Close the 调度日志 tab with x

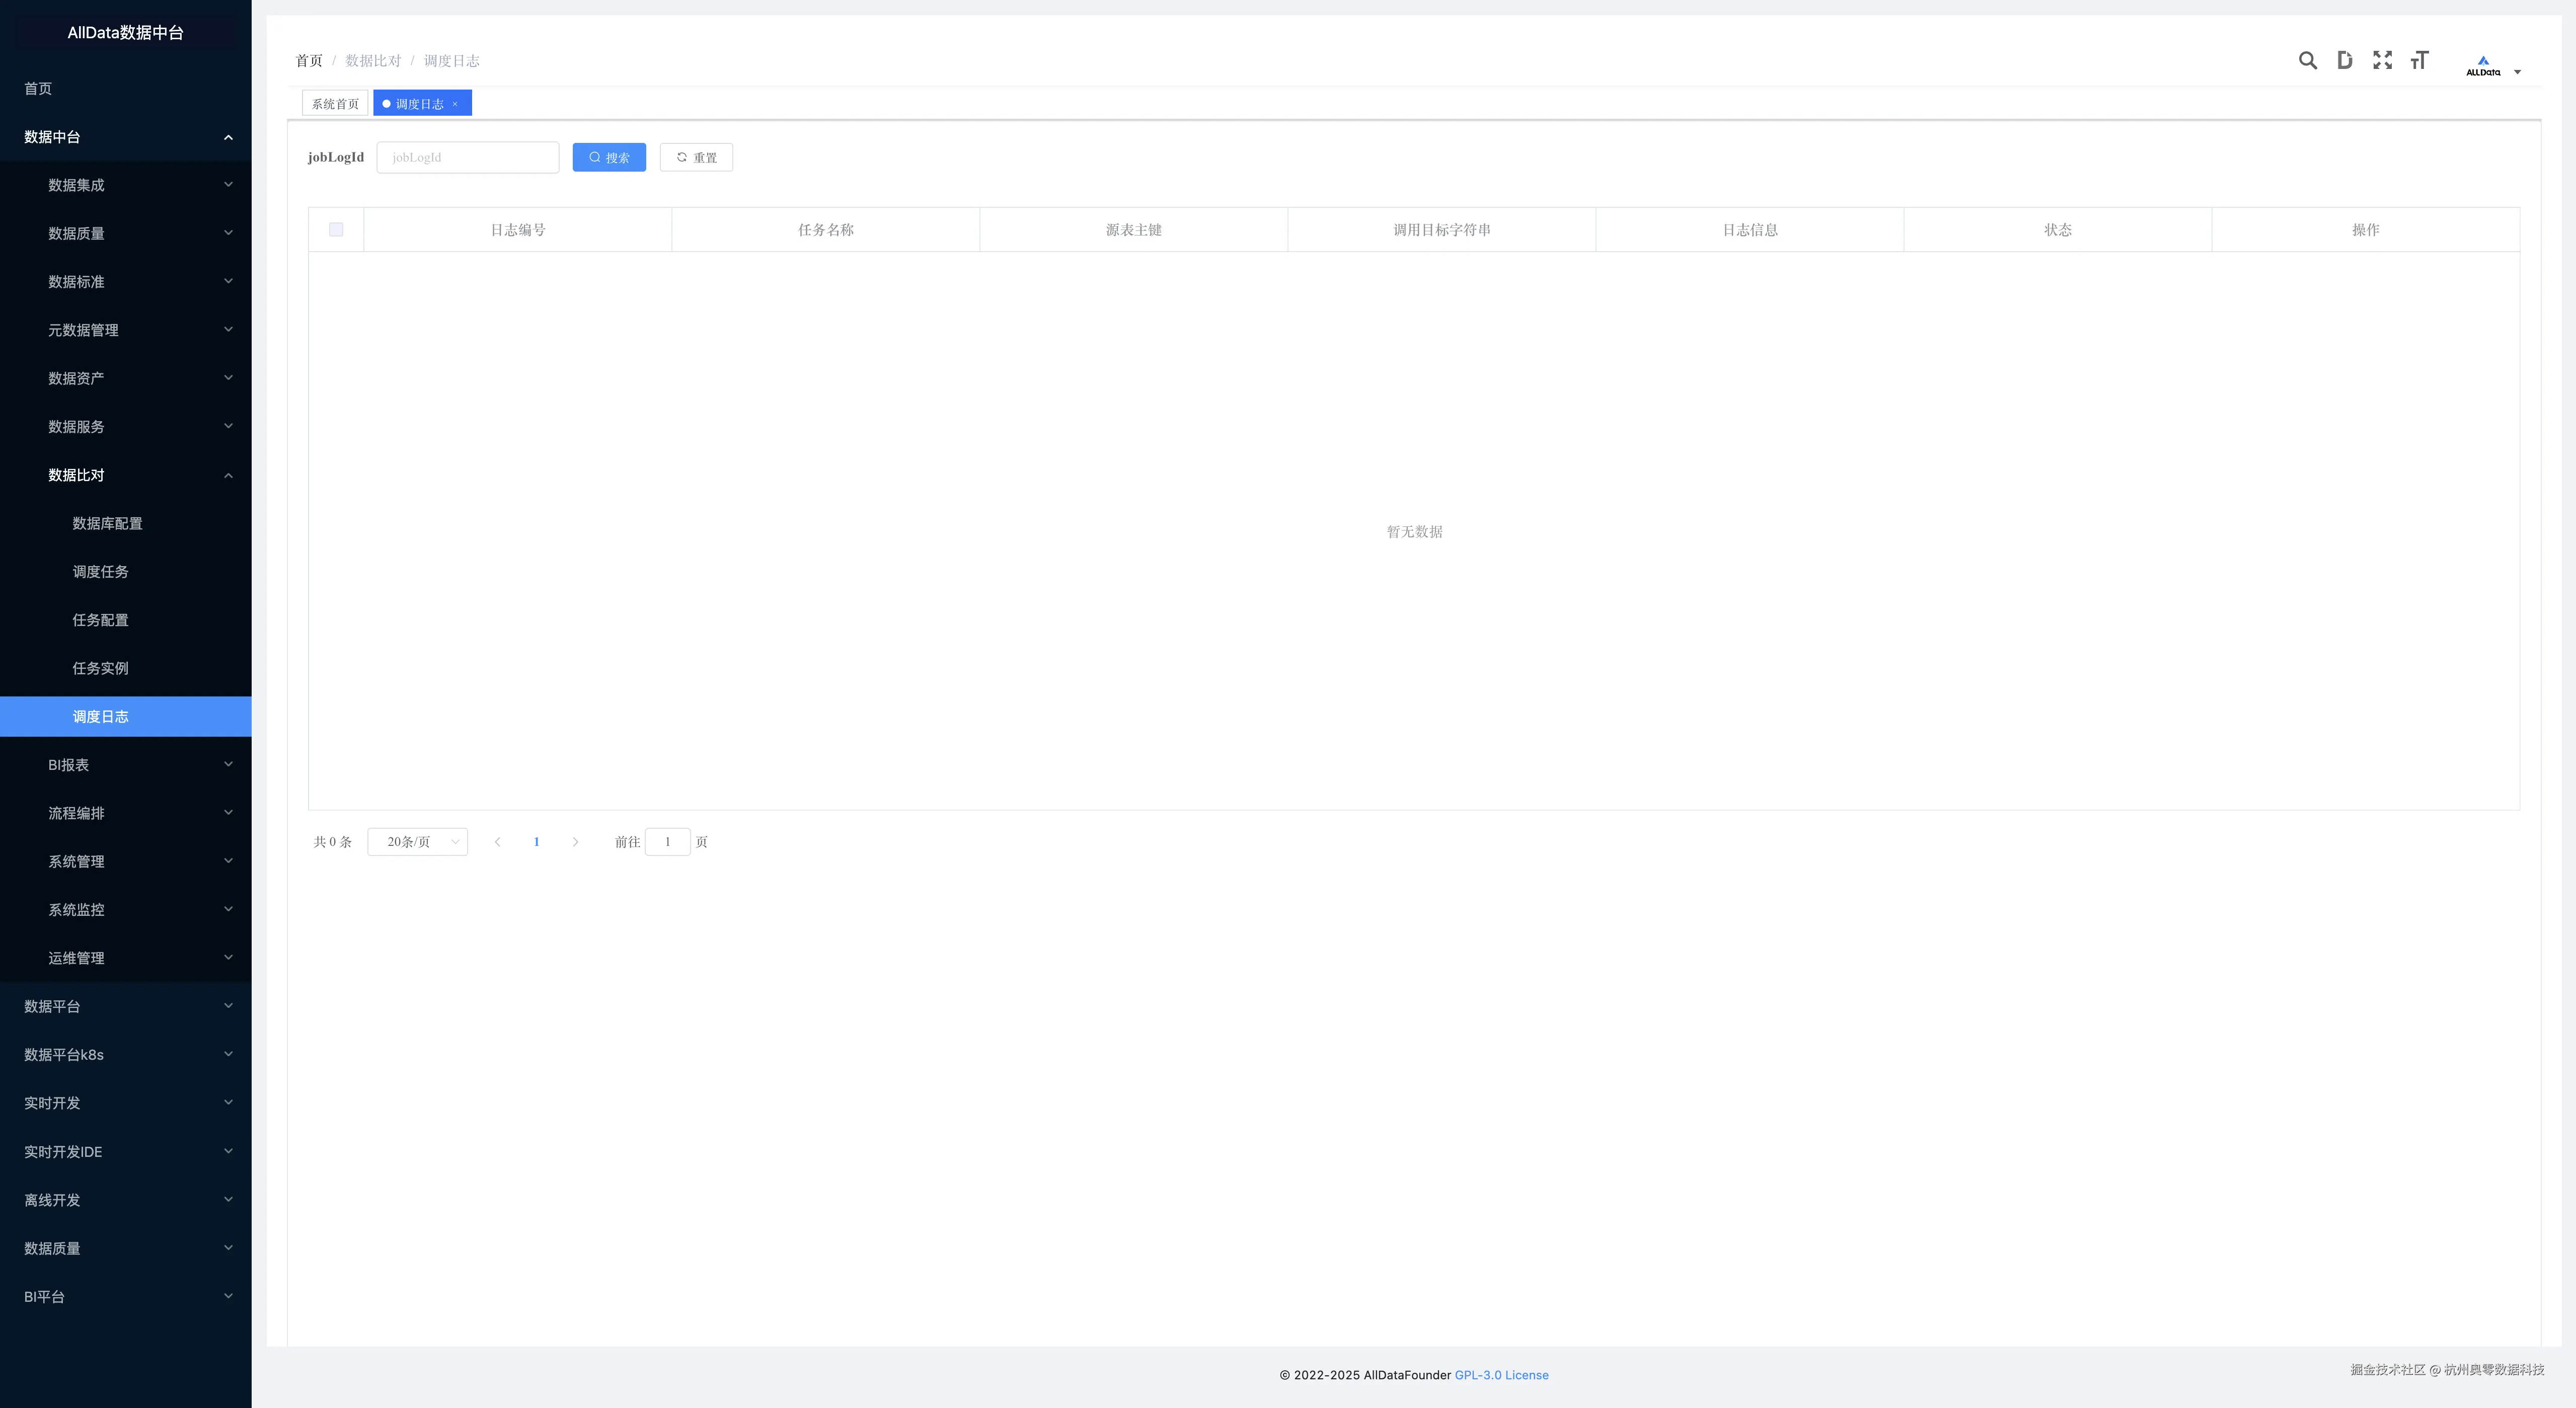pyautogui.click(x=455, y=104)
